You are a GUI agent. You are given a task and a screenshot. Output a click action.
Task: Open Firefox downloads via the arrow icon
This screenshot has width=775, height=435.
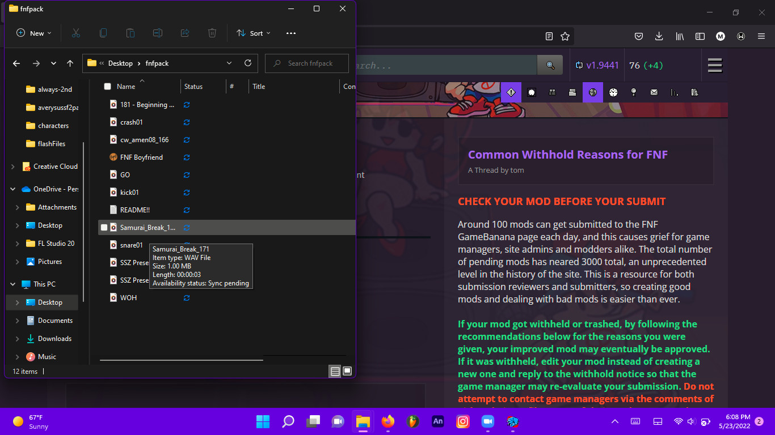(x=659, y=36)
